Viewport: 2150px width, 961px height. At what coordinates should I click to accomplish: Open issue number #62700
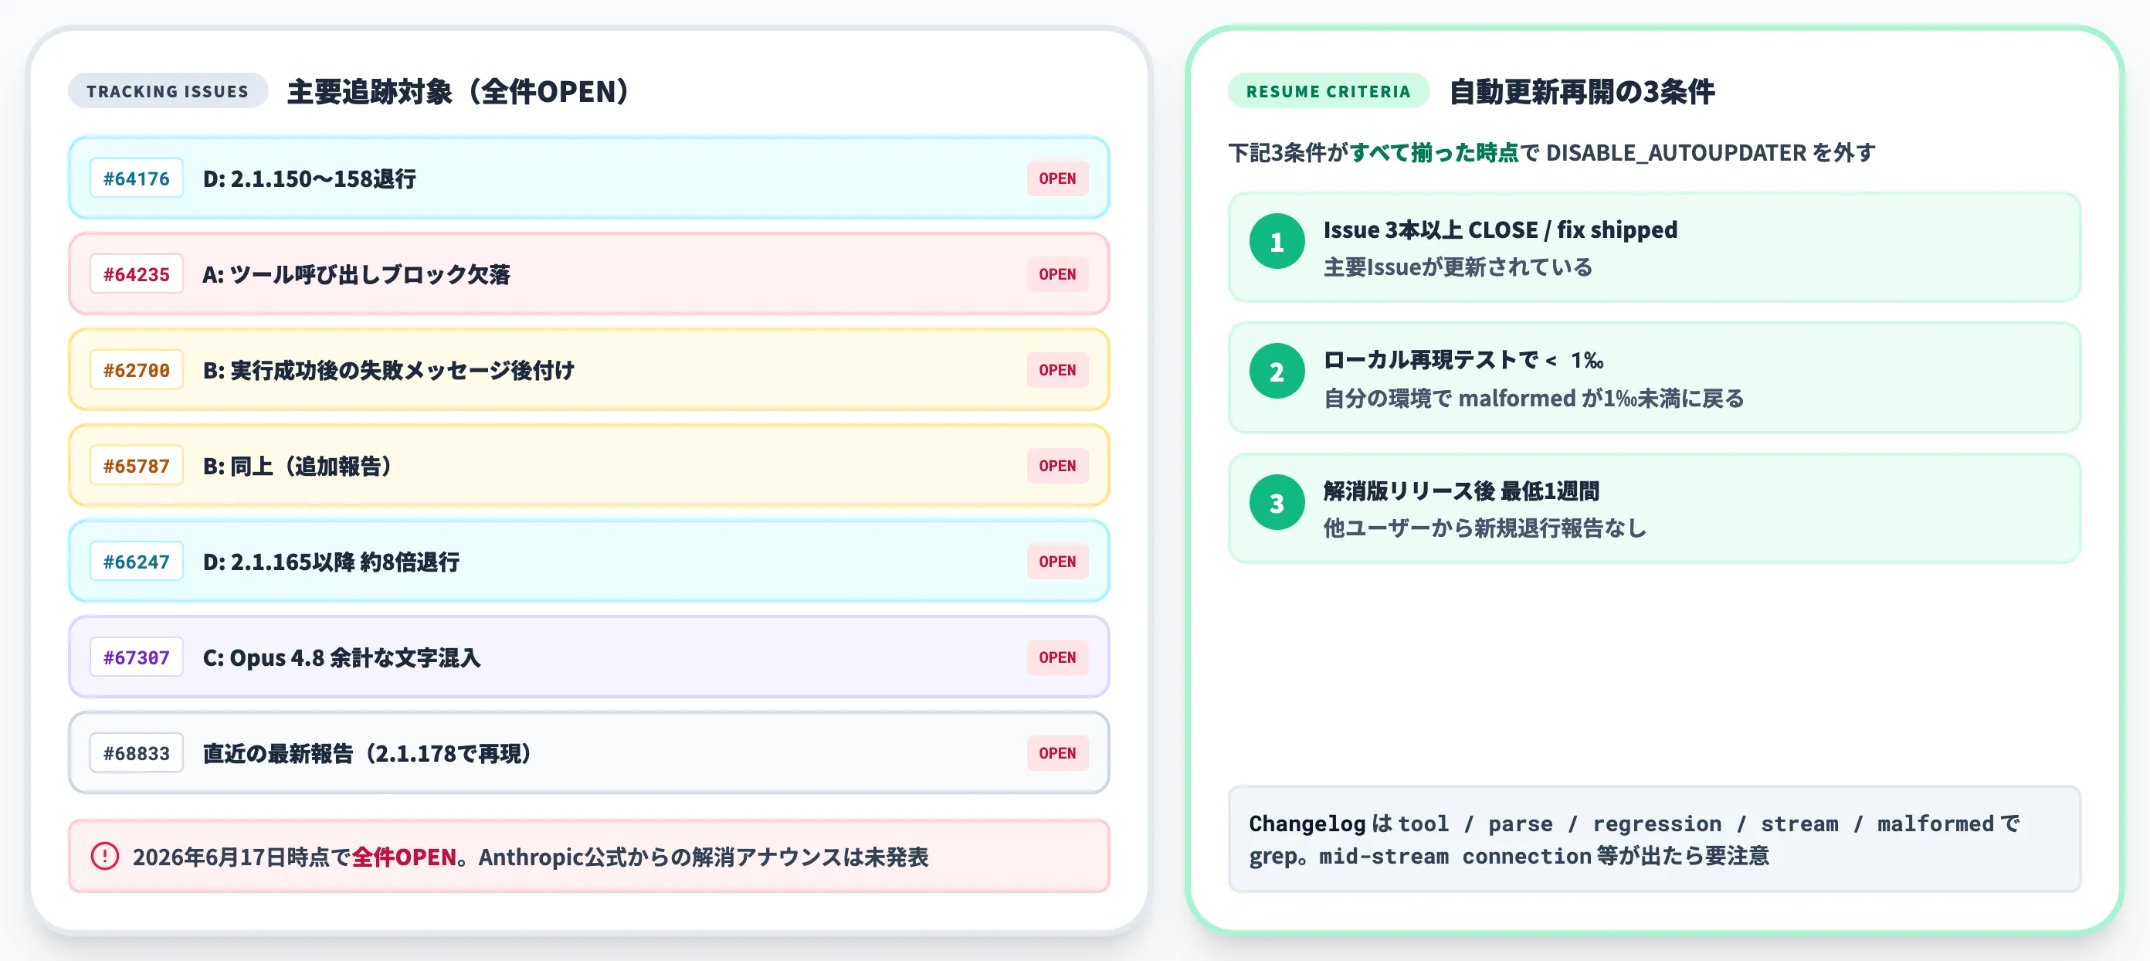[x=136, y=370]
